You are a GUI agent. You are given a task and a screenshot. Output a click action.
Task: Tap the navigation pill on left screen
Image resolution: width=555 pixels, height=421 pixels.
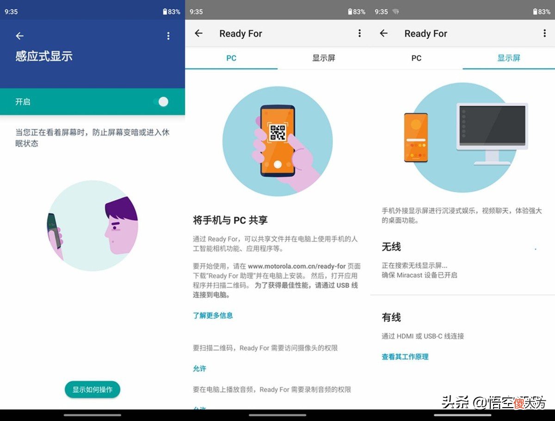tap(92, 415)
